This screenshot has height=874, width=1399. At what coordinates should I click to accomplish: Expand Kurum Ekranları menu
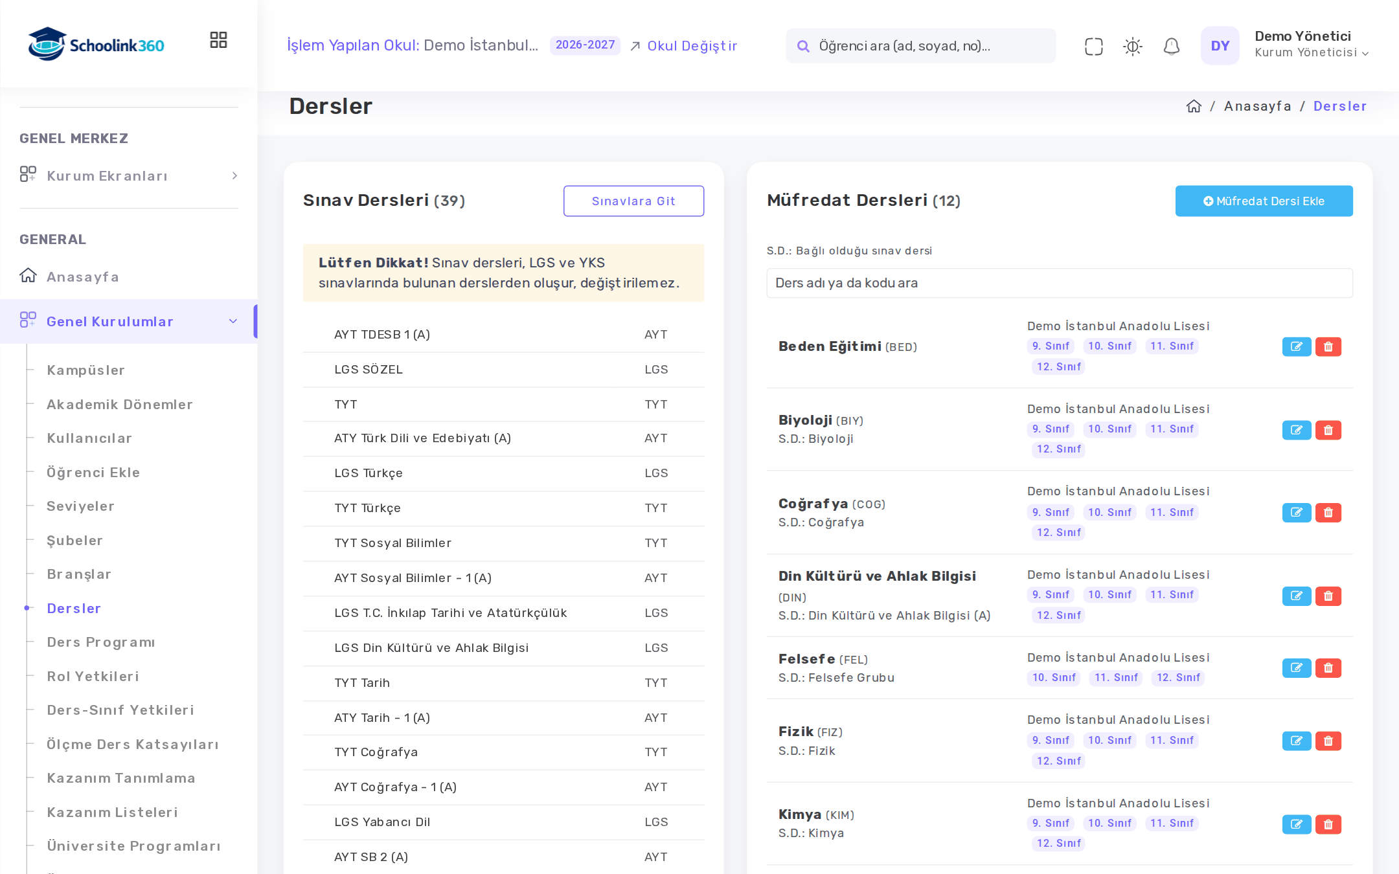129,175
